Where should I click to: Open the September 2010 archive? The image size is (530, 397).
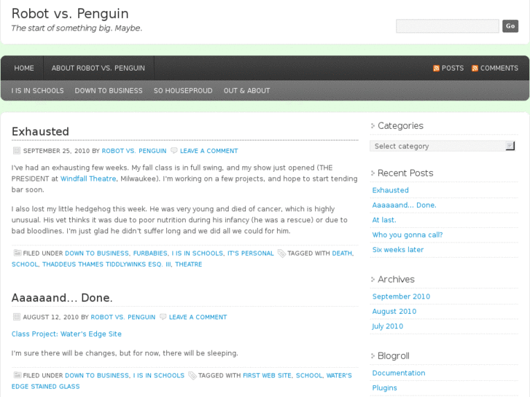point(401,296)
